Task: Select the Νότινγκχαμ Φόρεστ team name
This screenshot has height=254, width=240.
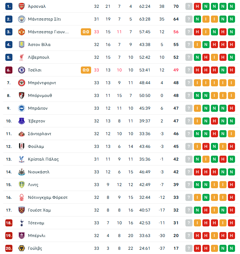Action: 48,197
